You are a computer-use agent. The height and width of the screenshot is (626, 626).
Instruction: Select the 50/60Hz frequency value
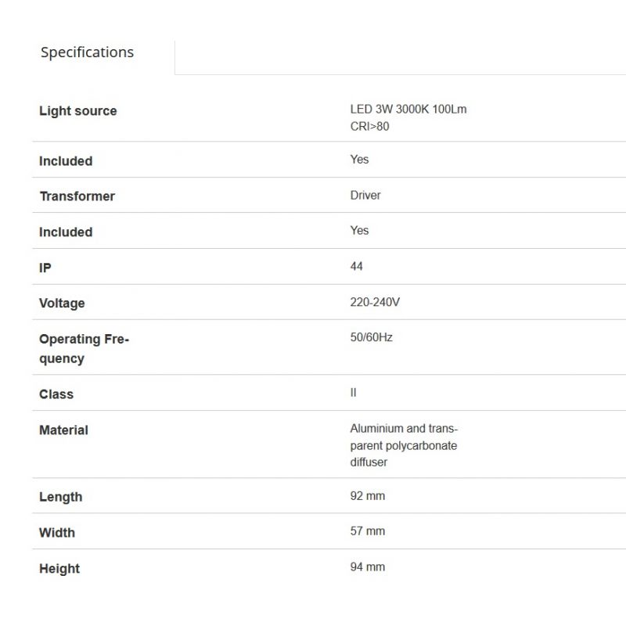pos(371,337)
